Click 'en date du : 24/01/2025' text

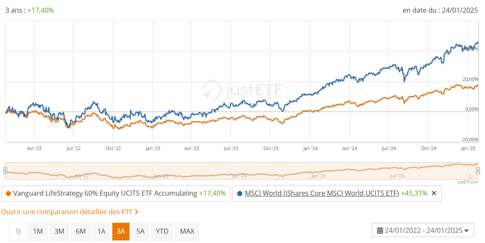pyautogui.click(x=440, y=10)
